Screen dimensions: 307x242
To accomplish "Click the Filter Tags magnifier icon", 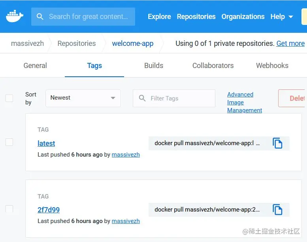I will click(142, 98).
